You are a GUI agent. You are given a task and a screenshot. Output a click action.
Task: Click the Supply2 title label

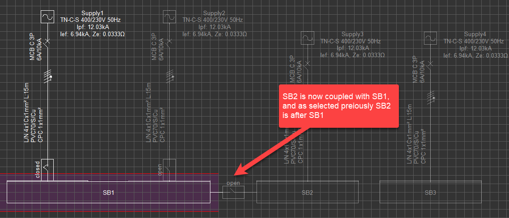[214, 13]
